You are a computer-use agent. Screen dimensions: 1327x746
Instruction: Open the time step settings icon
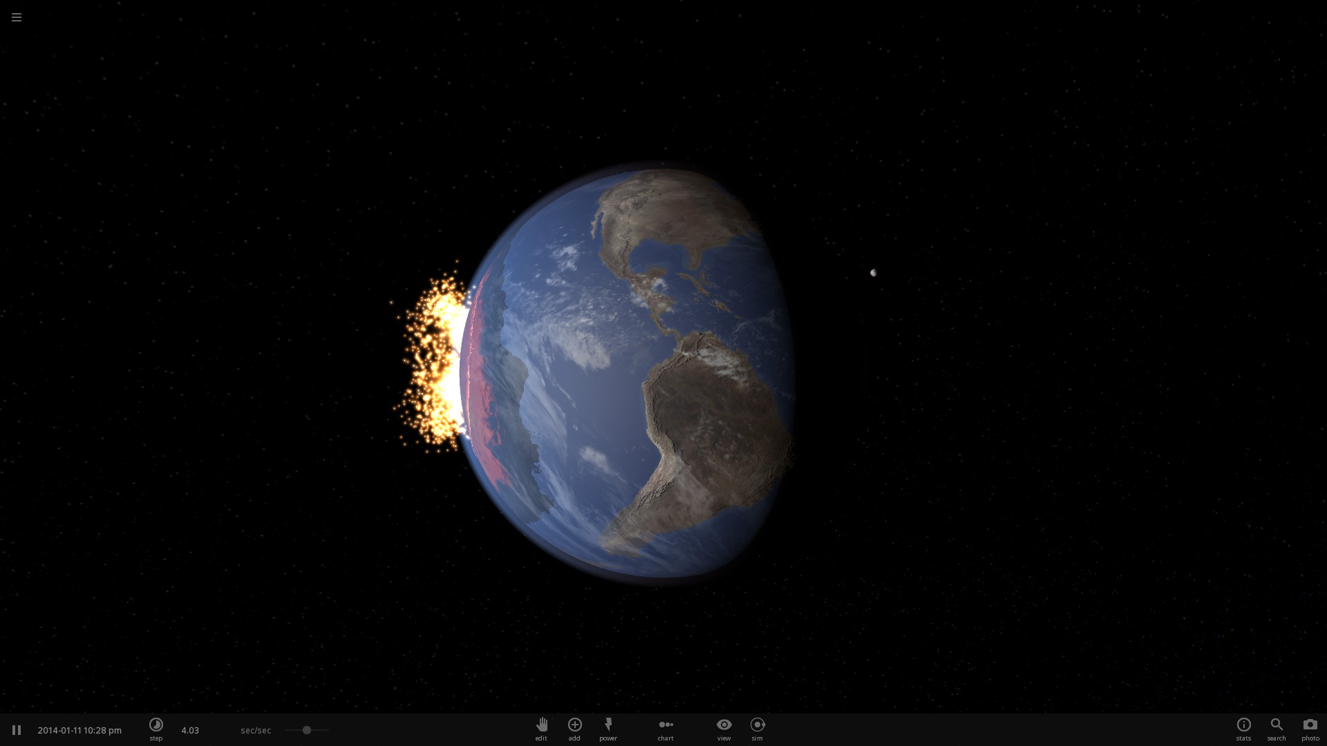[x=156, y=725]
